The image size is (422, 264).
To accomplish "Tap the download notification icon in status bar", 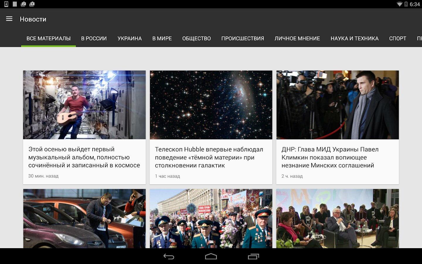I will (x=6, y=4).
